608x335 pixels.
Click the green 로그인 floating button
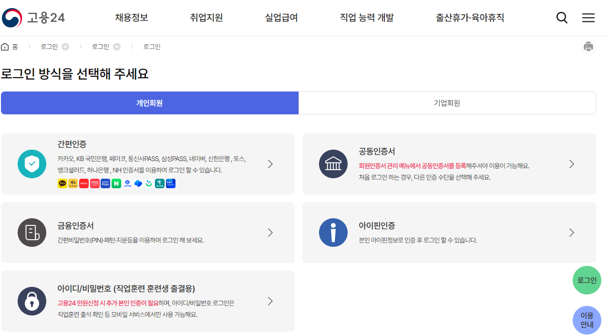click(587, 280)
